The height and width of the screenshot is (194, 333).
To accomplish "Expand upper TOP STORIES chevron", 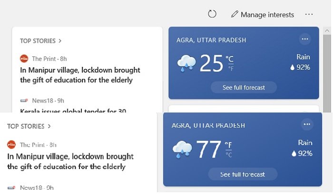I will (60, 41).
